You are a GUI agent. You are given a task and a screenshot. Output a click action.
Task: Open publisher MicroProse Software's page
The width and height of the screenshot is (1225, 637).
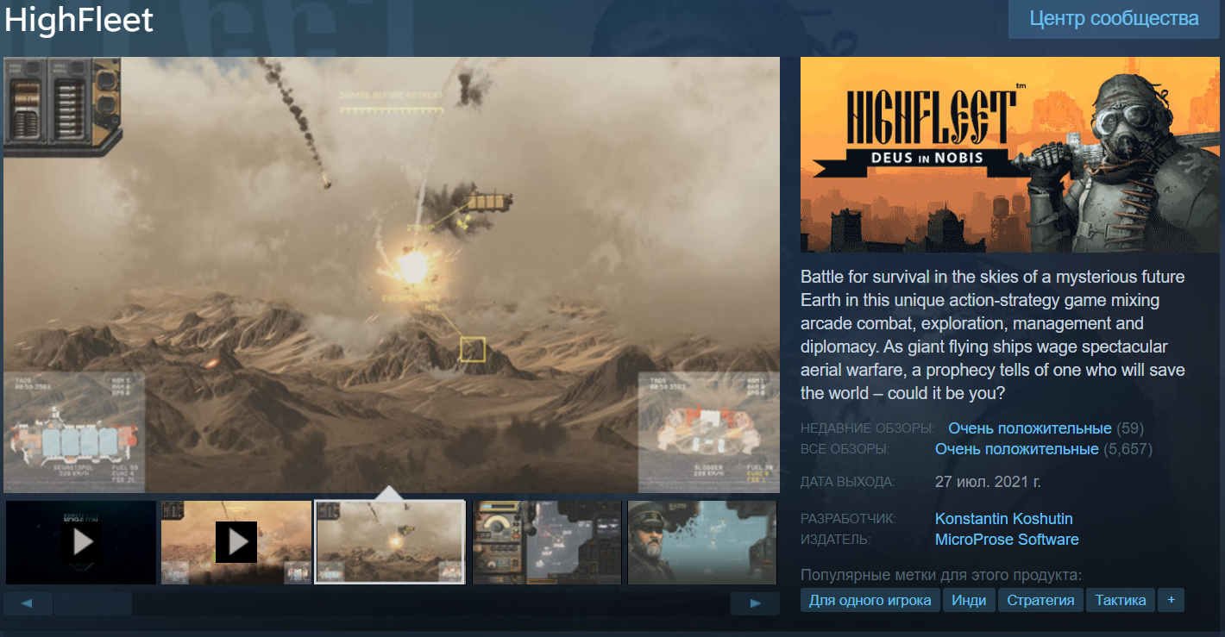tap(1007, 540)
